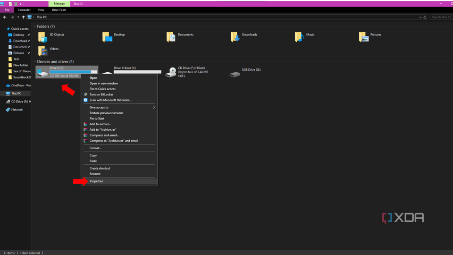The height and width of the screenshot is (255, 453).
Task: Choose Open in the context menu
Action: click(119, 78)
